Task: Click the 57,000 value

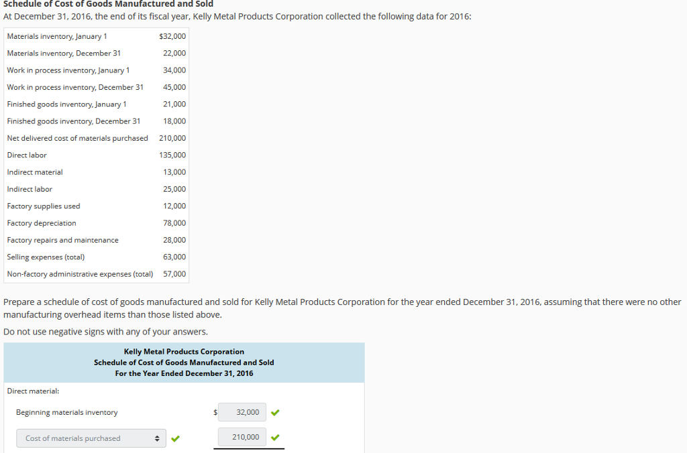Action: click(174, 275)
